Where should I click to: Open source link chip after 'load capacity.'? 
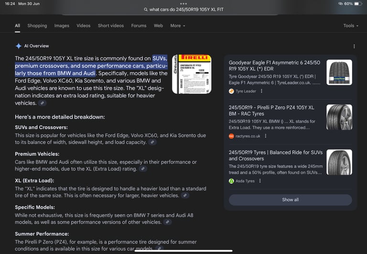click(x=152, y=142)
